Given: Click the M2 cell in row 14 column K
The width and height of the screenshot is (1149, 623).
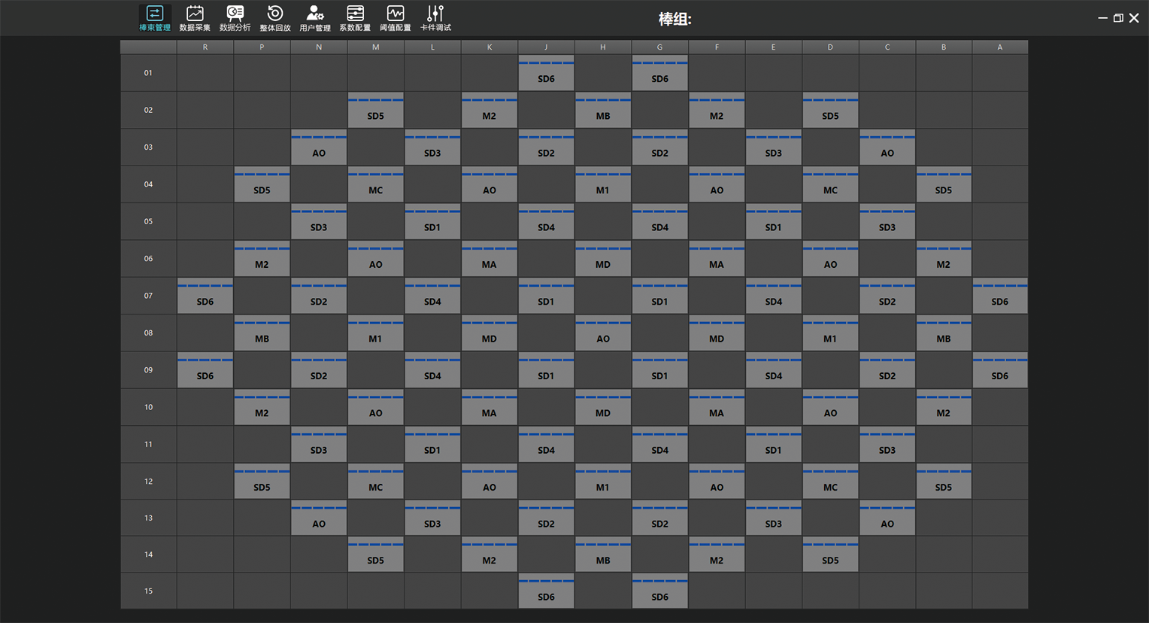Looking at the screenshot, I should tap(489, 555).
